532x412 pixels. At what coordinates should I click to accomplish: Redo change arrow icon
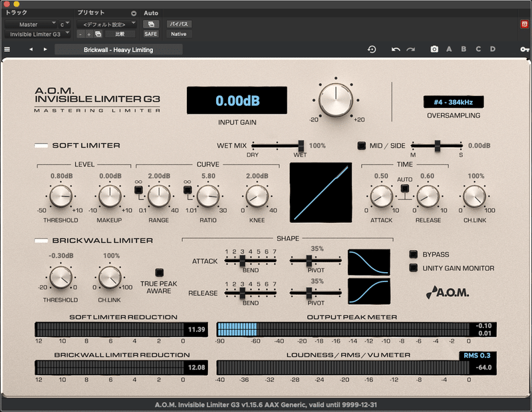[411, 50]
